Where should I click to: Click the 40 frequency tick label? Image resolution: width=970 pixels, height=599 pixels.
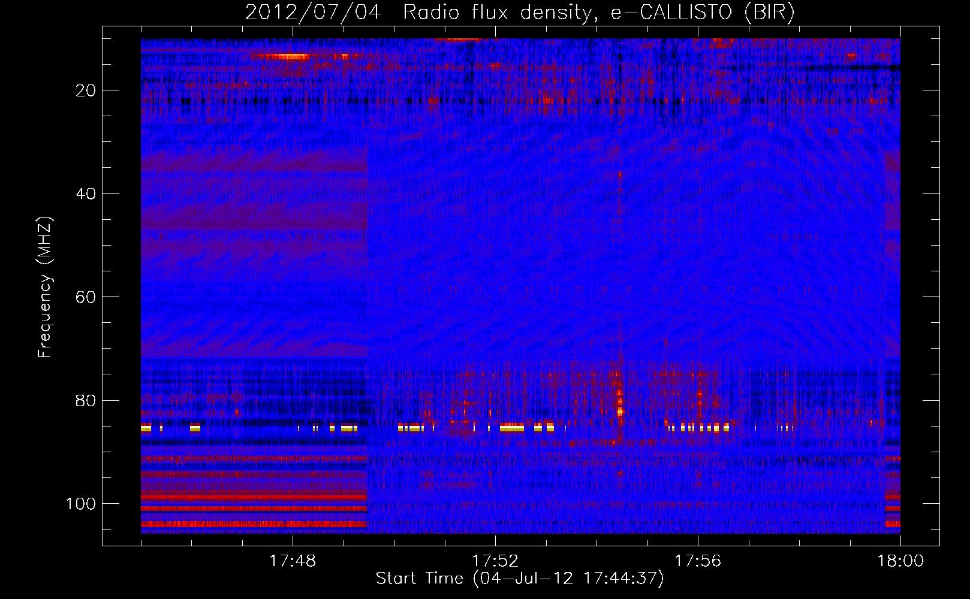pyautogui.click(x=86, y=194)
